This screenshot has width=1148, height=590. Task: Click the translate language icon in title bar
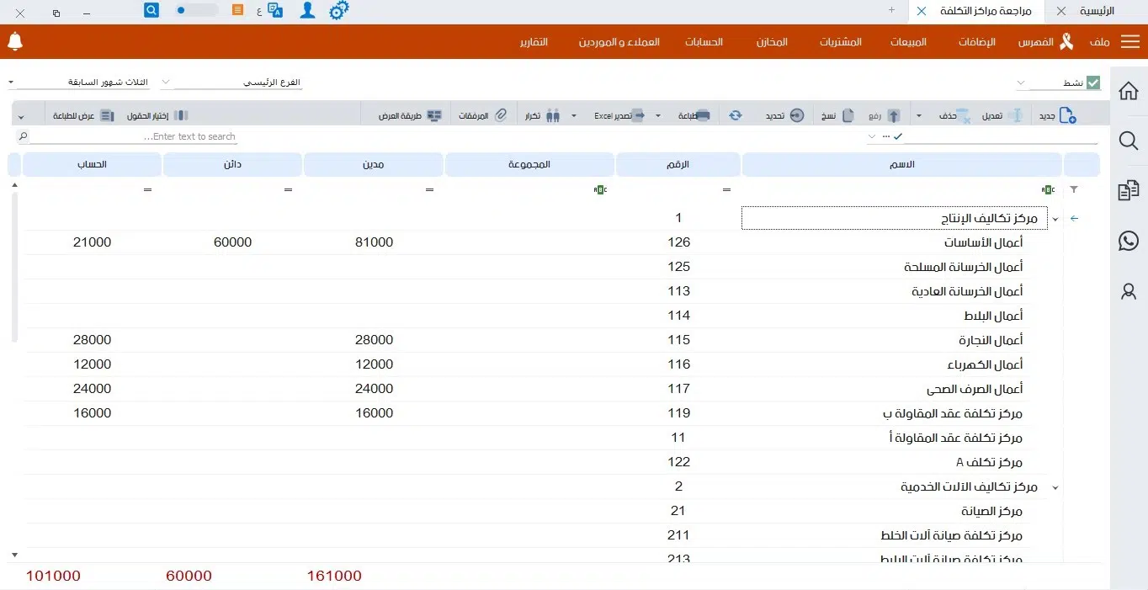pos(274,10)
